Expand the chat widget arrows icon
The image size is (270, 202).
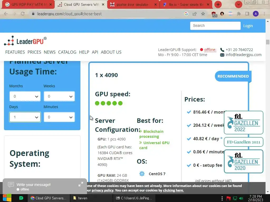[x=81, y=184]
